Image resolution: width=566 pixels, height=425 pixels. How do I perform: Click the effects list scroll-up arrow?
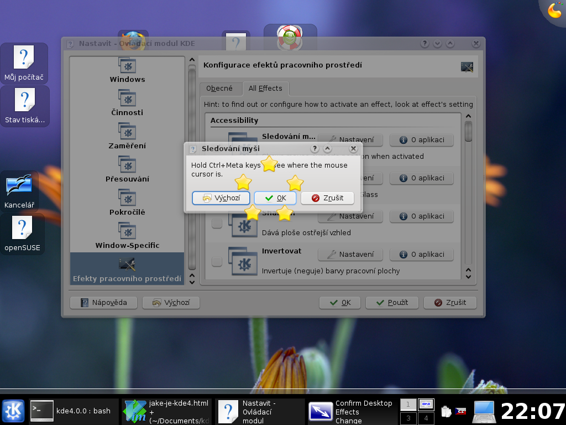pyautogui.click(x=468, y=116)
